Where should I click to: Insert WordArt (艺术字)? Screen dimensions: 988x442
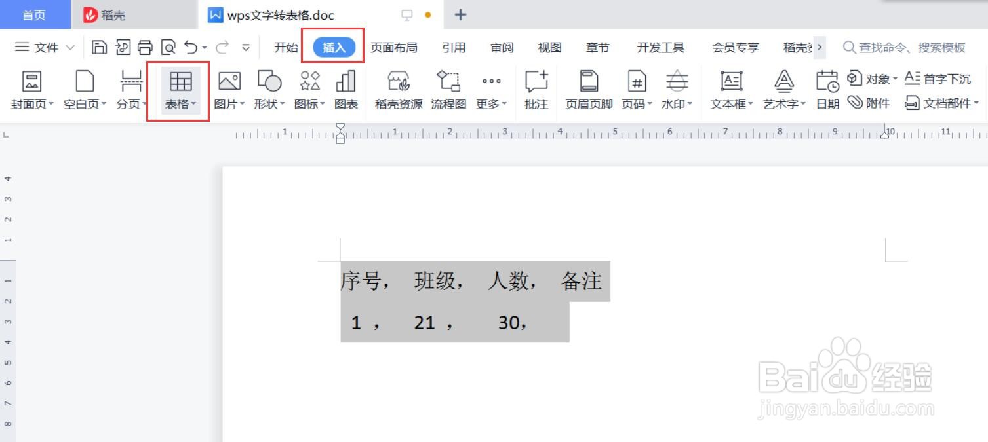(784, 90)
